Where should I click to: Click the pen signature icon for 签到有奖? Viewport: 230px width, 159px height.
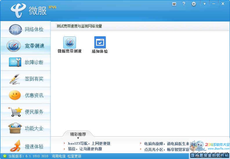coord(15,79)
